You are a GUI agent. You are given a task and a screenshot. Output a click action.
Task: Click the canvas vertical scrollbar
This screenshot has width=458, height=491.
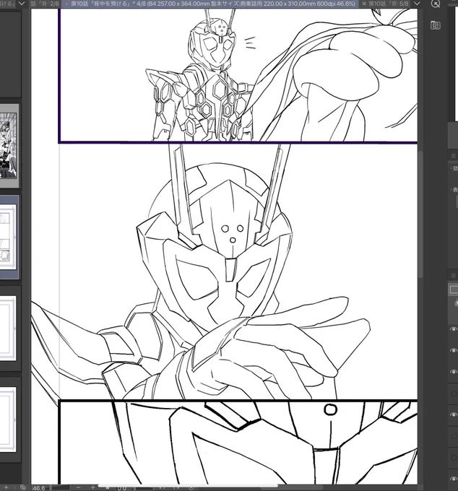pyautogui.click(x=420, y=214)
